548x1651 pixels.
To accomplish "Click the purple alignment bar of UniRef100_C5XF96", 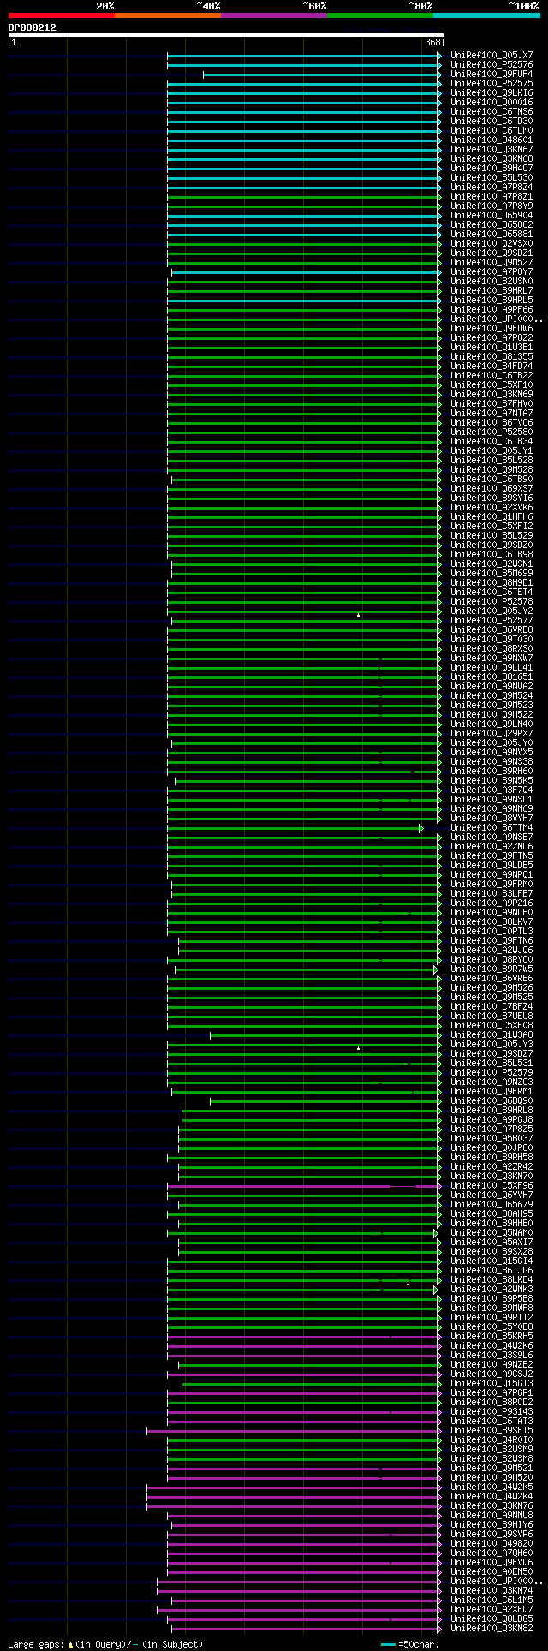I will (302, 1186).
